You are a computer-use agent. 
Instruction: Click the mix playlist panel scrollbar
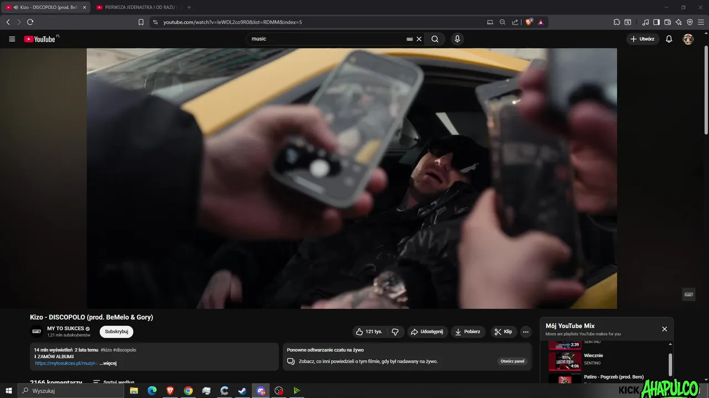click(x=670, y=365)
